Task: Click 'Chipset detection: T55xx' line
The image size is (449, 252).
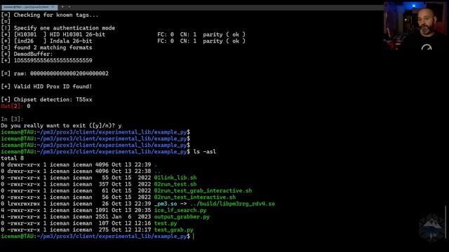Action: [46, 99]
